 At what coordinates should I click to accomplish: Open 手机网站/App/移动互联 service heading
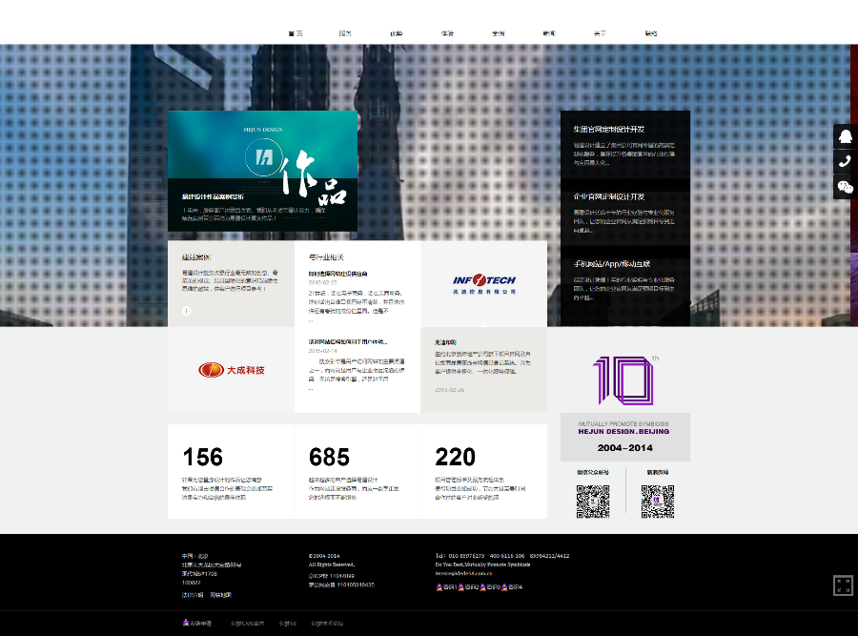[612, 264]
